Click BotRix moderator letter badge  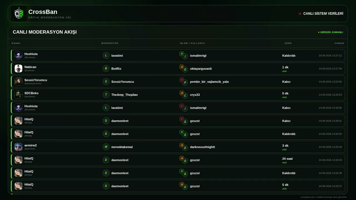[106, 68]
